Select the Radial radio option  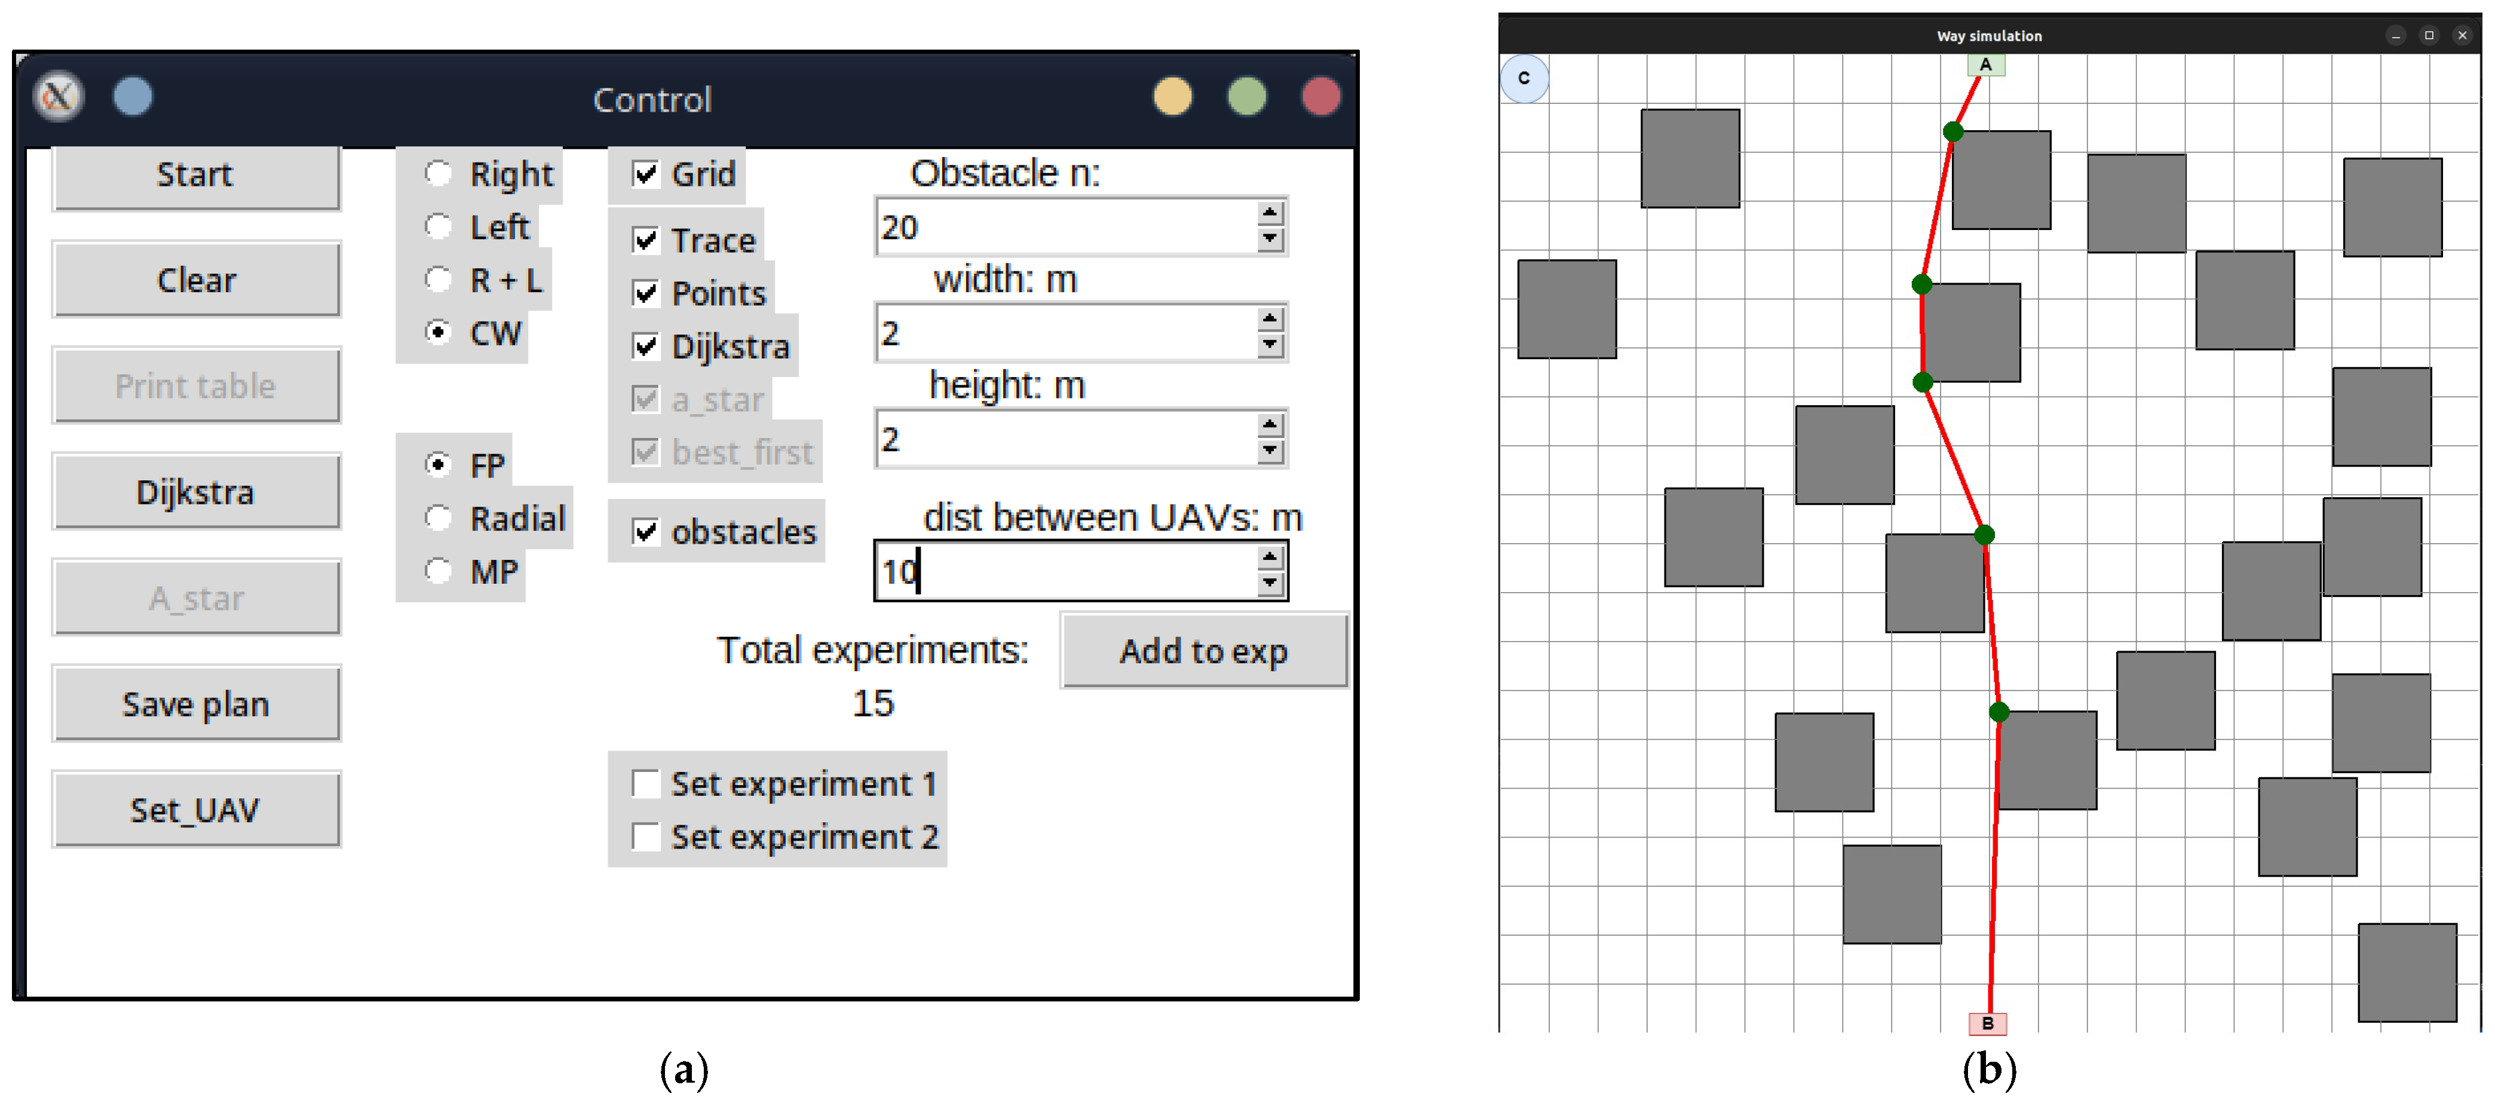coord(439,518)
